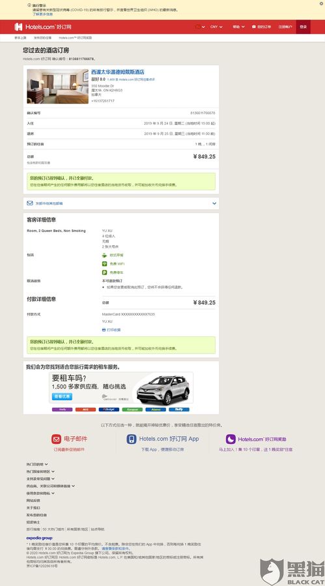Click the free parking P icon

(x=105, y=272)
